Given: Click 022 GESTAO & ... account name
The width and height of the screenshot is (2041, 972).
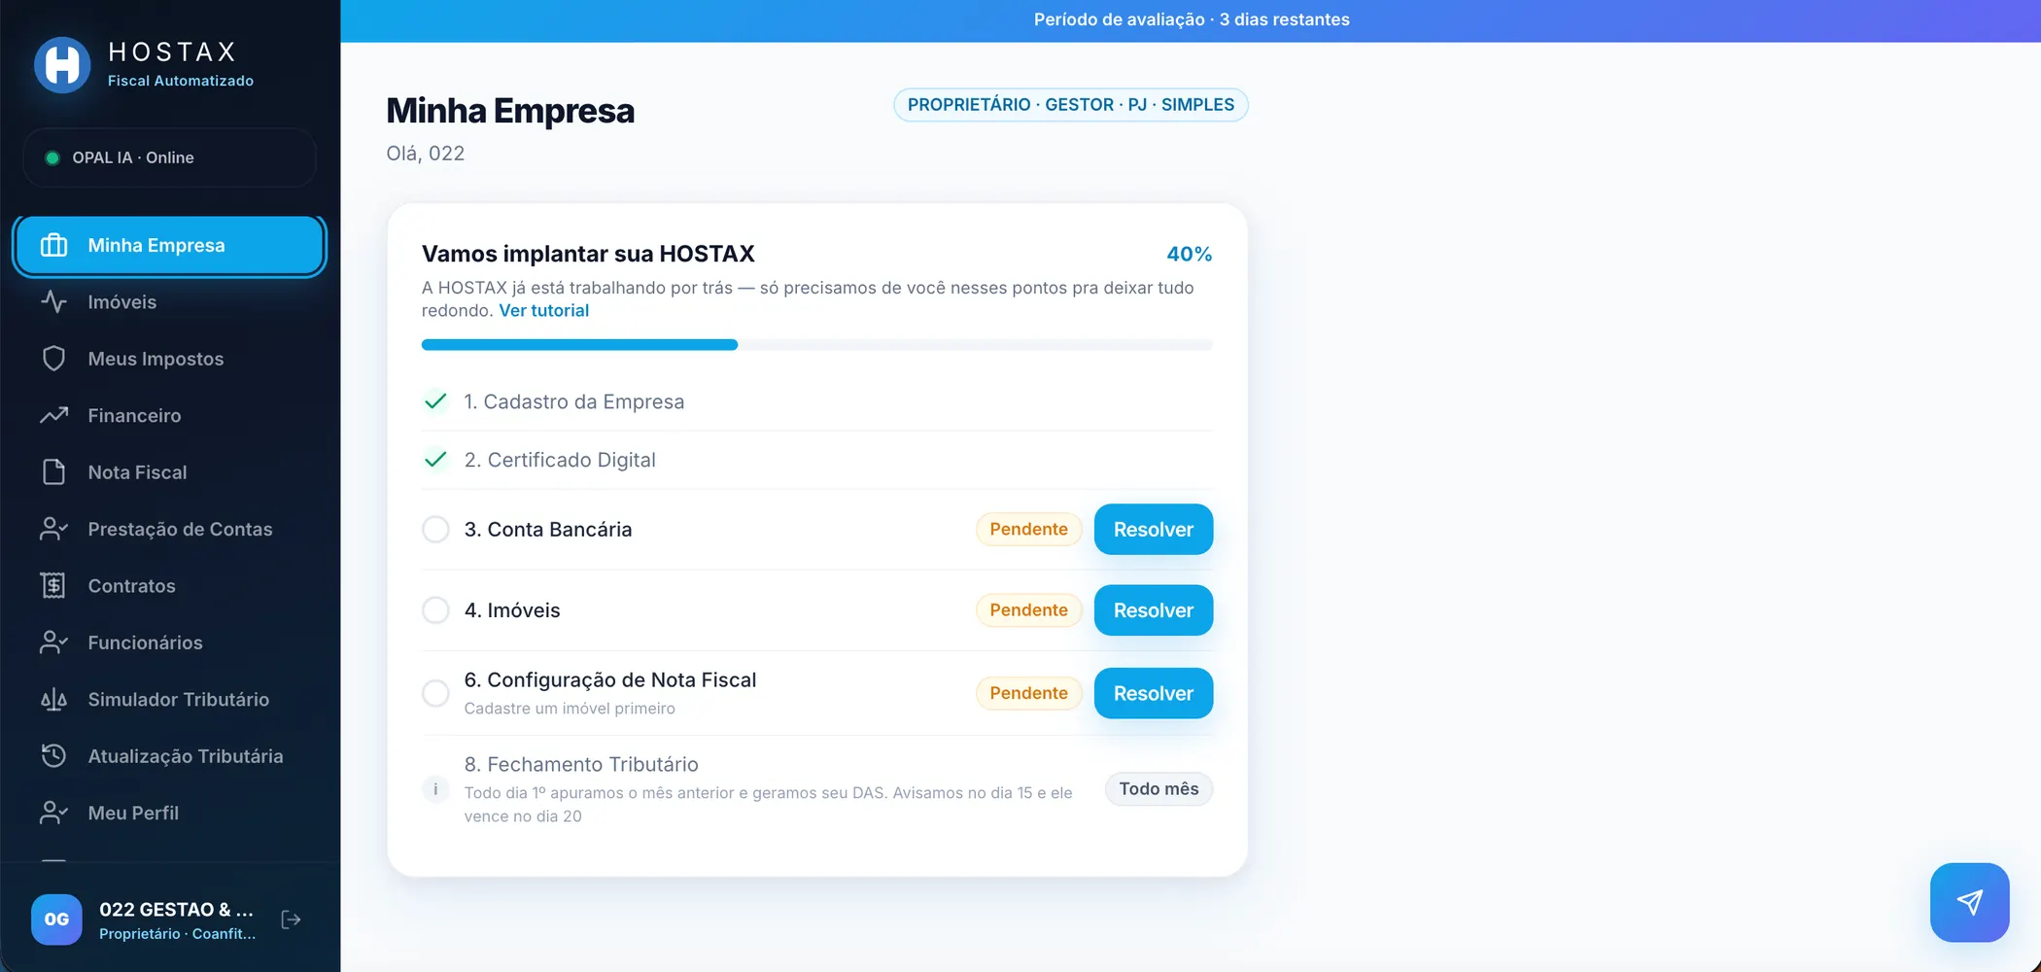Looking at the screenshot, I should click(x=176, y=910).
